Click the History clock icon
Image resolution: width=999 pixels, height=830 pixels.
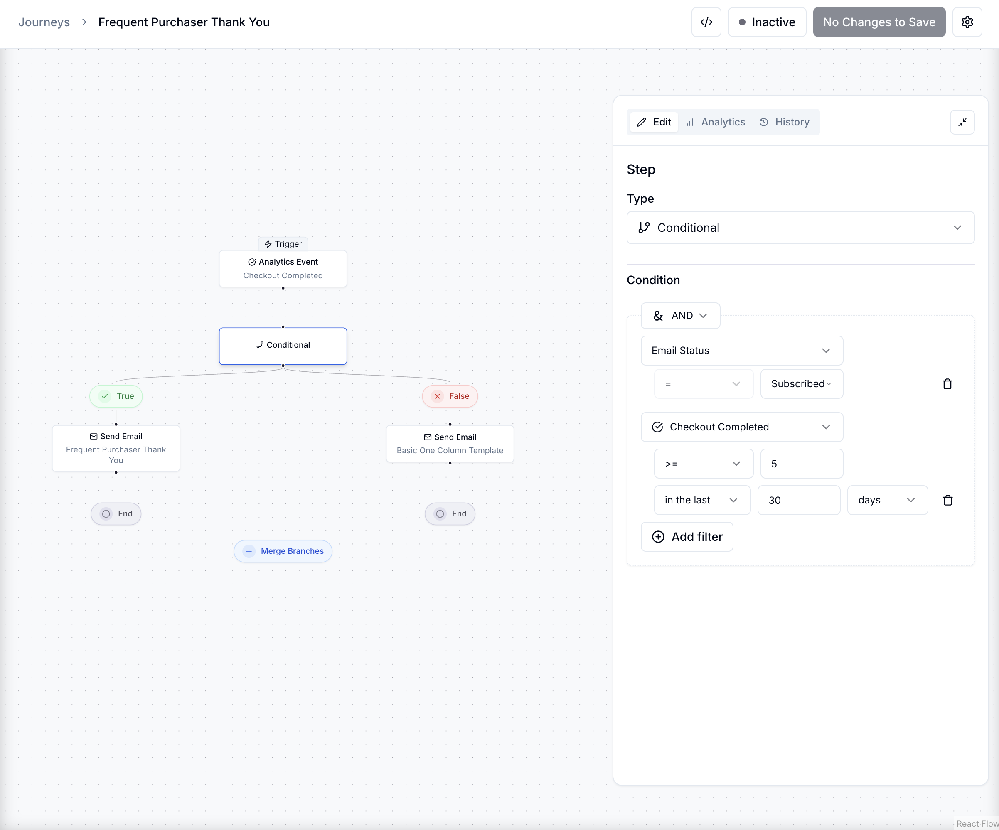point(763,122)
